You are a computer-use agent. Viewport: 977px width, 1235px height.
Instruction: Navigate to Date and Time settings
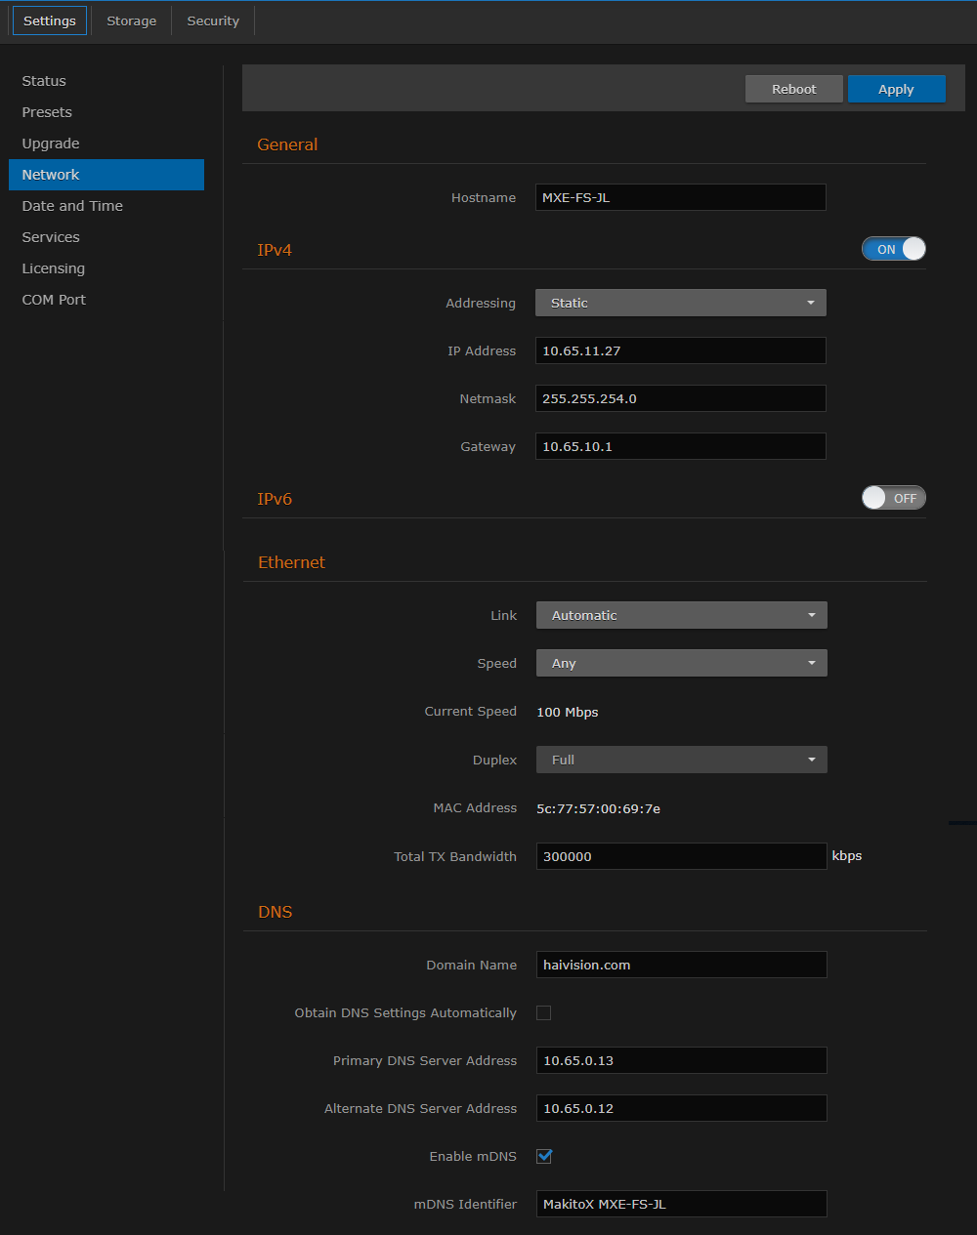coord(72,206)
